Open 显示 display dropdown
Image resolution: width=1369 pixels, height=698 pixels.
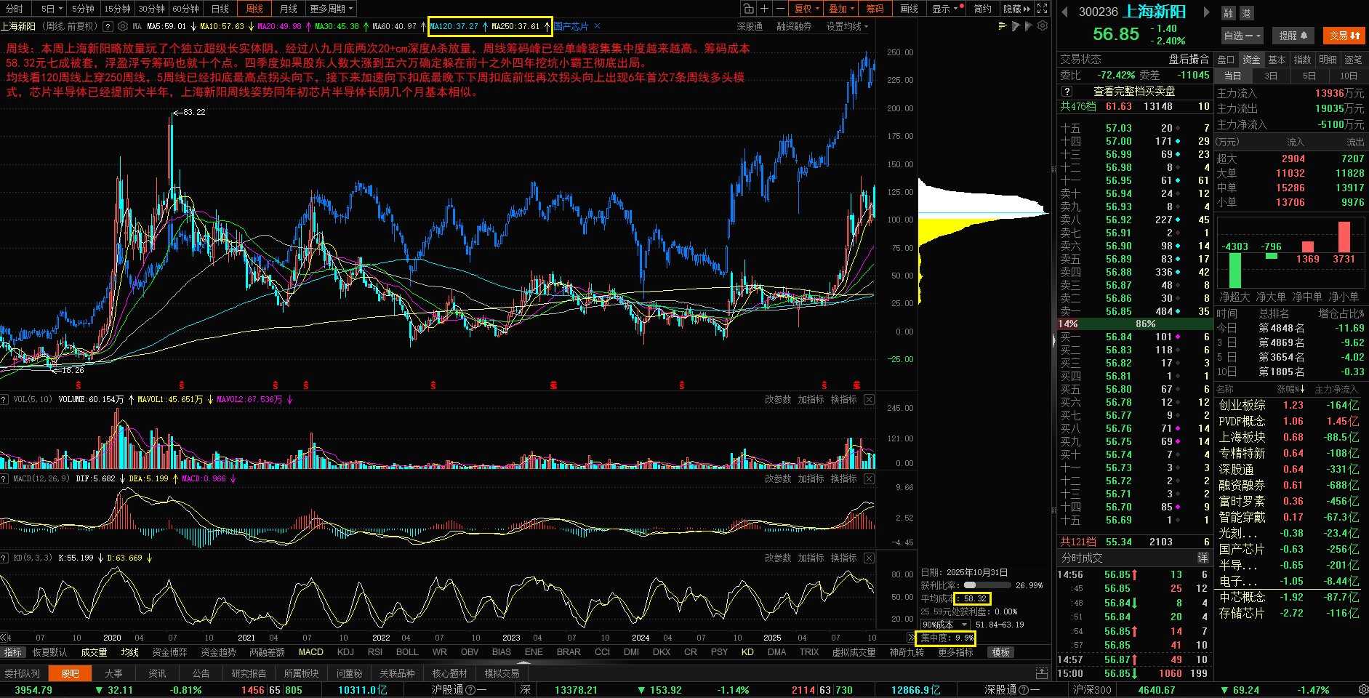click(947, 9)
